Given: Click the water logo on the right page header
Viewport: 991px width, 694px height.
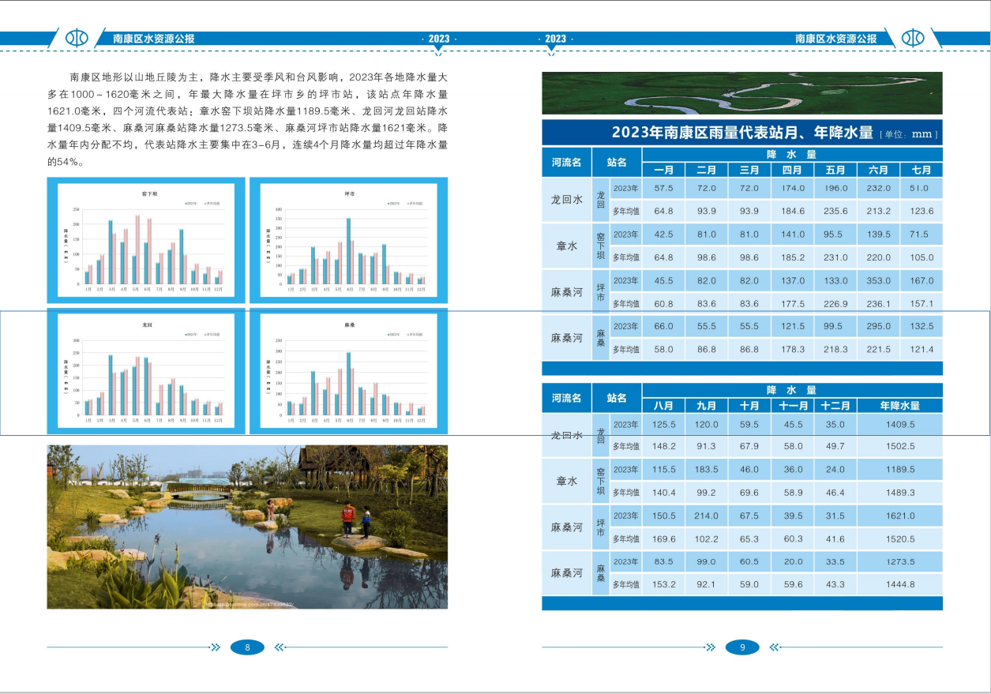Looking at the screenshot, I should click(913, 38).
